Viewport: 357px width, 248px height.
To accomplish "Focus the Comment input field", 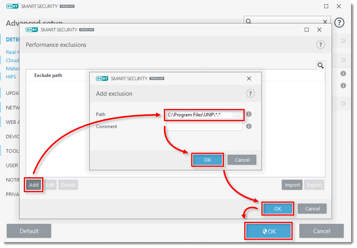I will point(204,126).
